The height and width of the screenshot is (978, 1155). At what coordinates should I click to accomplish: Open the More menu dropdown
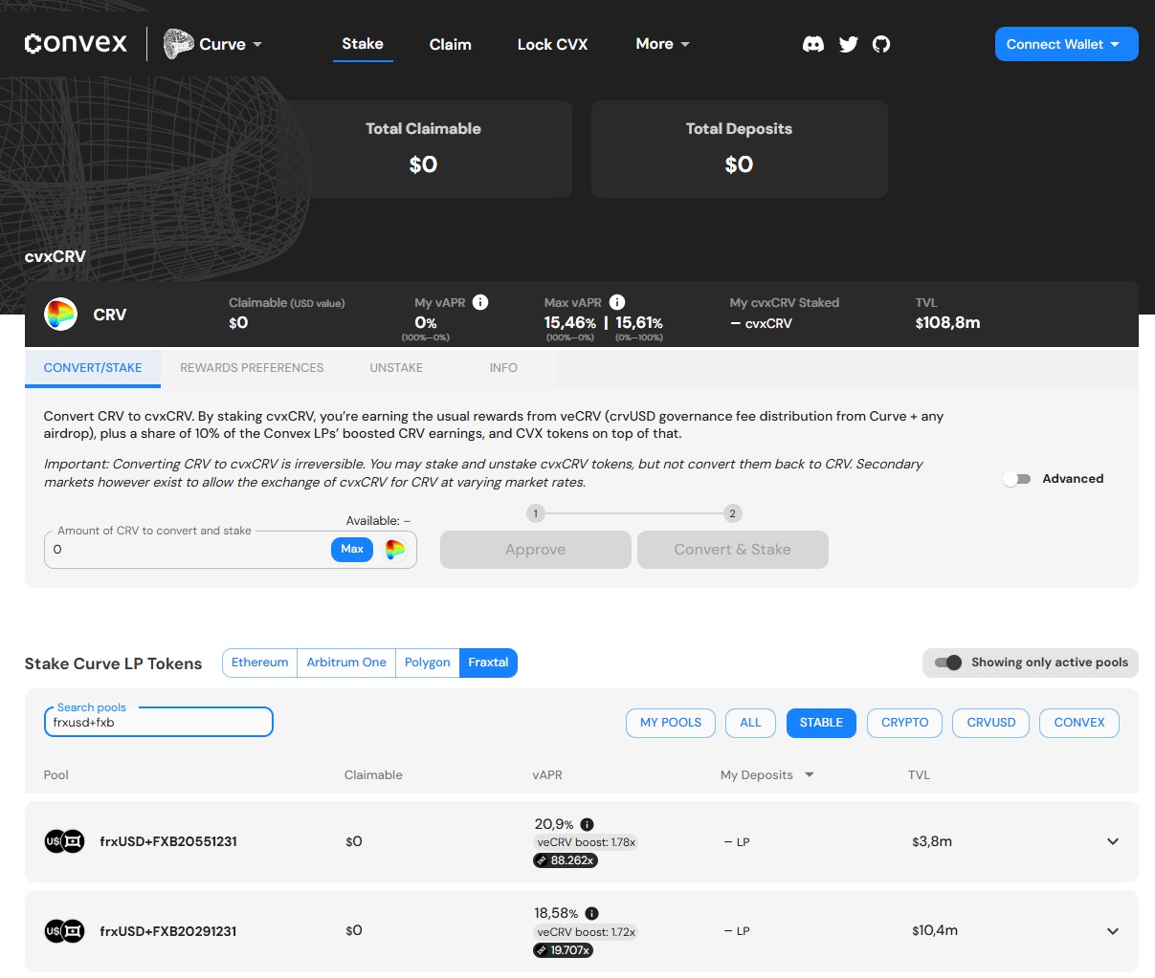coord(662,44)
